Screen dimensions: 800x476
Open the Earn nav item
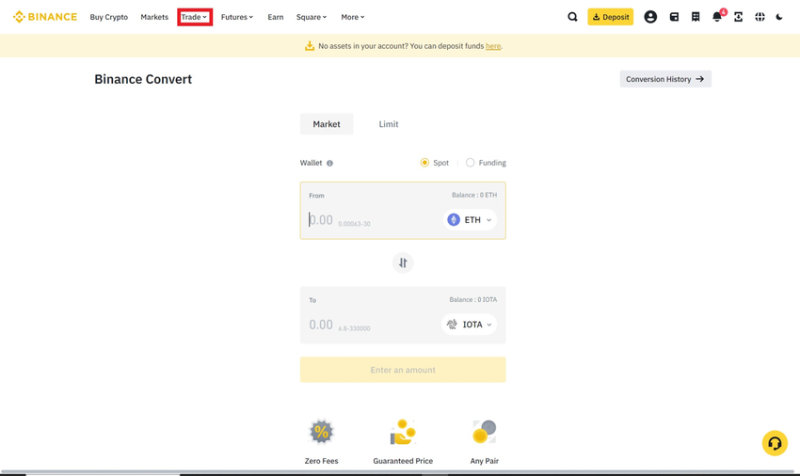276,17
